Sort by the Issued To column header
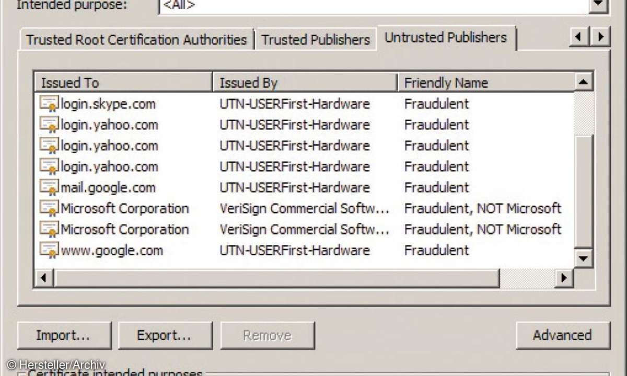 (124, 83)
